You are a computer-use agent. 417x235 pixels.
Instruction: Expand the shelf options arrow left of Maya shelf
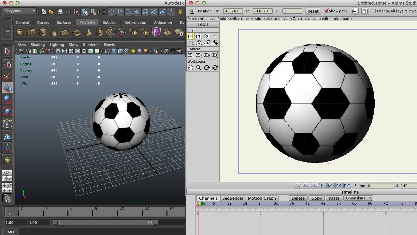coord(8,37)
